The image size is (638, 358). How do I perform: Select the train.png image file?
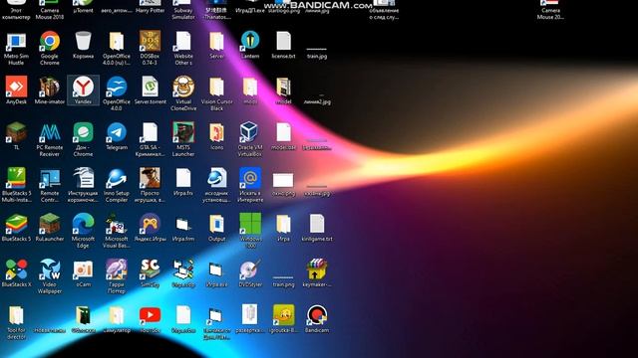pyautogui.click(x=283, y=280)
